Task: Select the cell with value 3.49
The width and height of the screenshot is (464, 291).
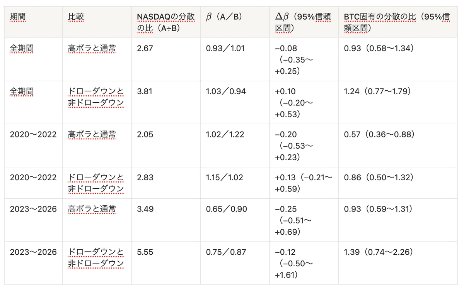Action: (166, 220)
